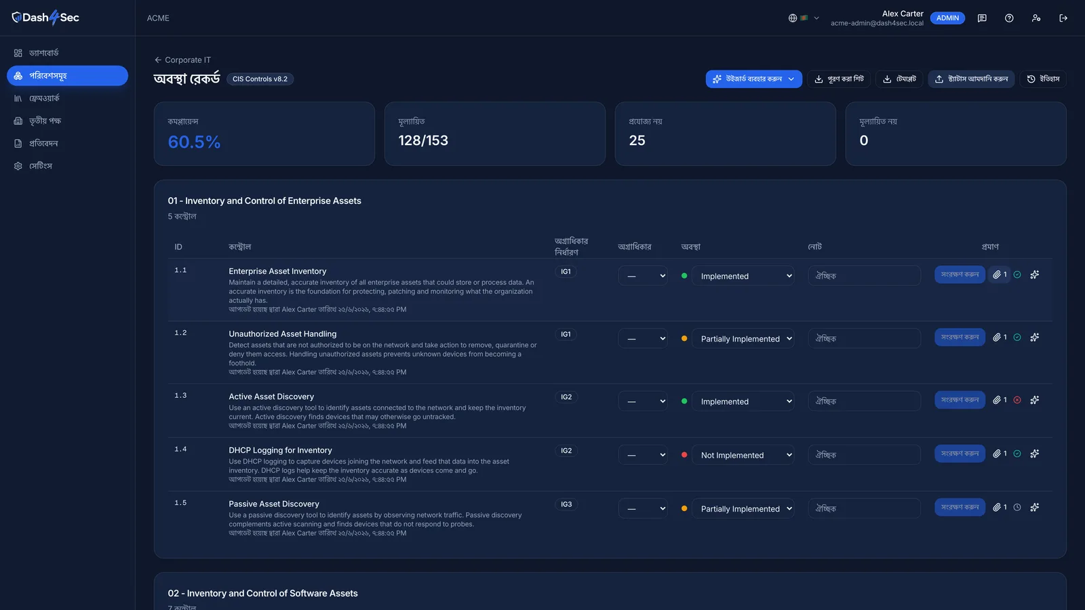The image size is (1085, 610).
Task: Click the note field in row 1.2
Action: coord(864,338)
